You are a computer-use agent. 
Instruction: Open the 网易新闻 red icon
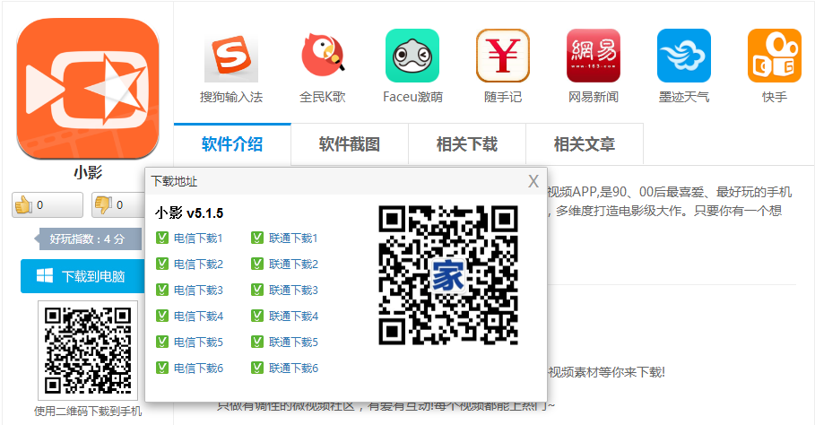point(593,56)
